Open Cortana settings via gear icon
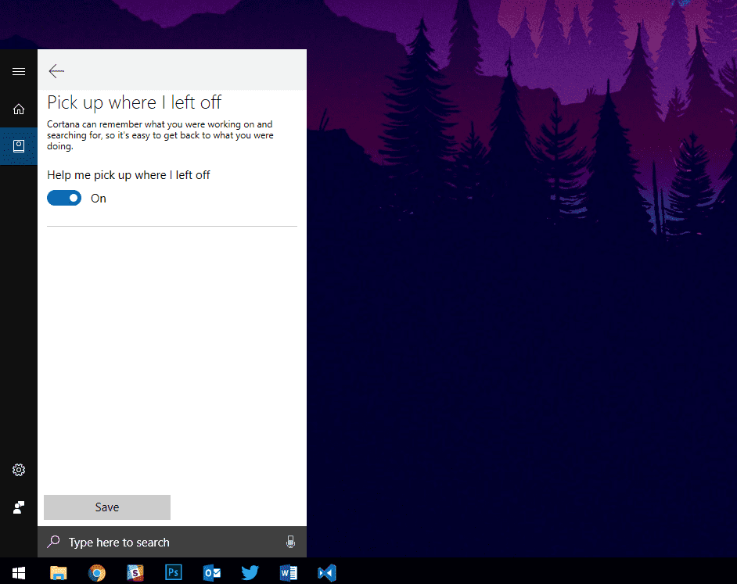The image size is (737, 584). [x=19, y=470]
